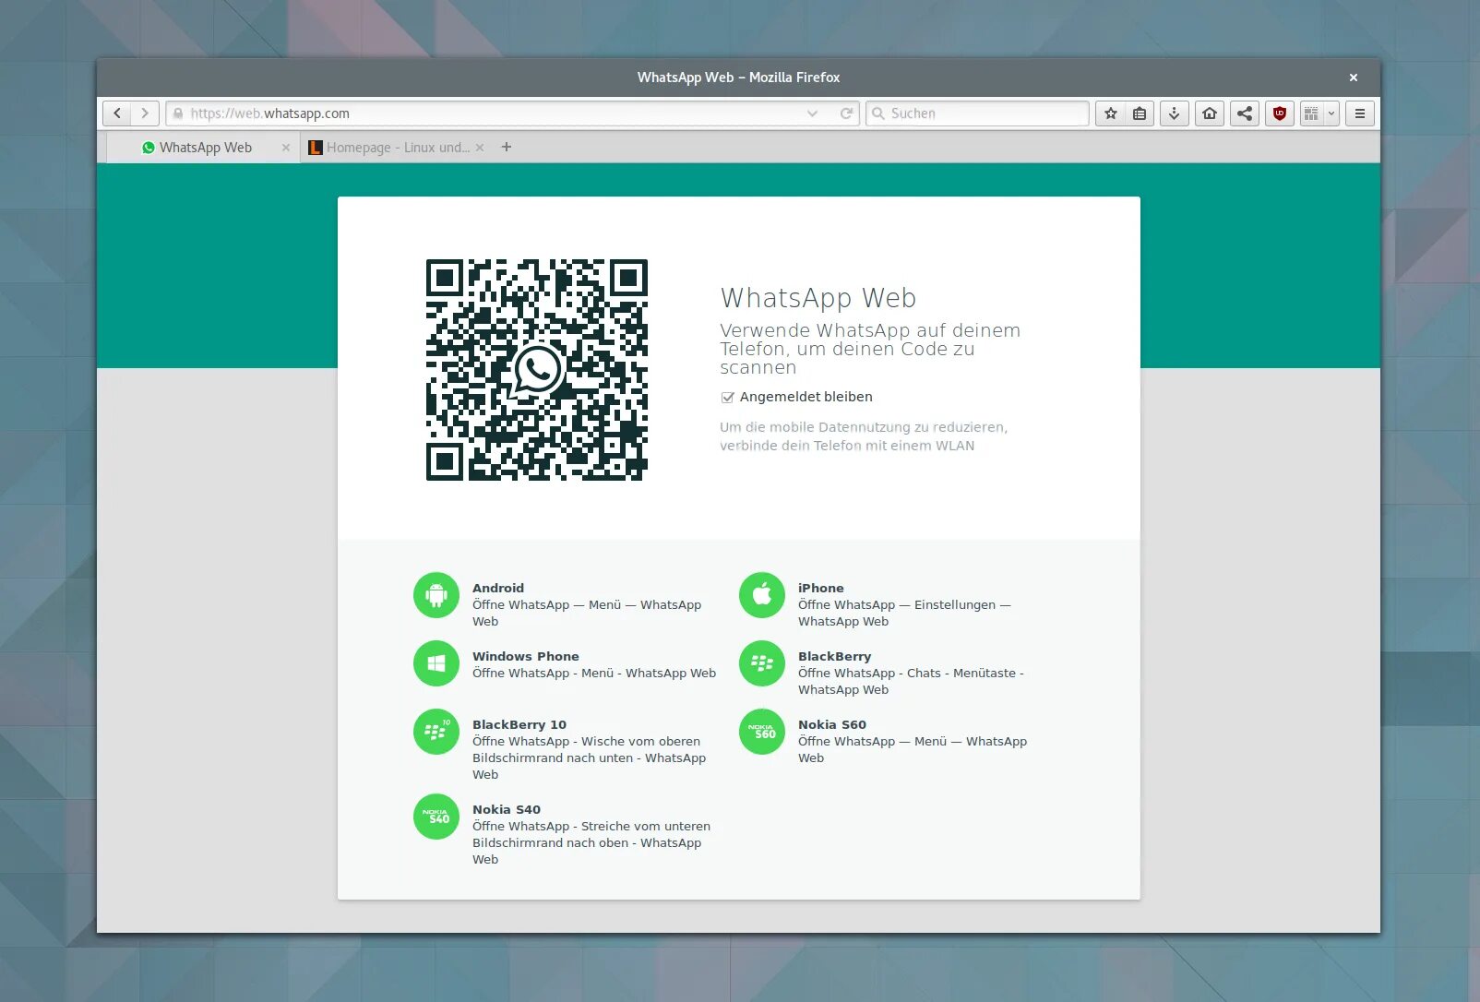Viewport: 1480px width, 1002px height.
Task: Click the Nokia S40 heading
Action: 507,809
